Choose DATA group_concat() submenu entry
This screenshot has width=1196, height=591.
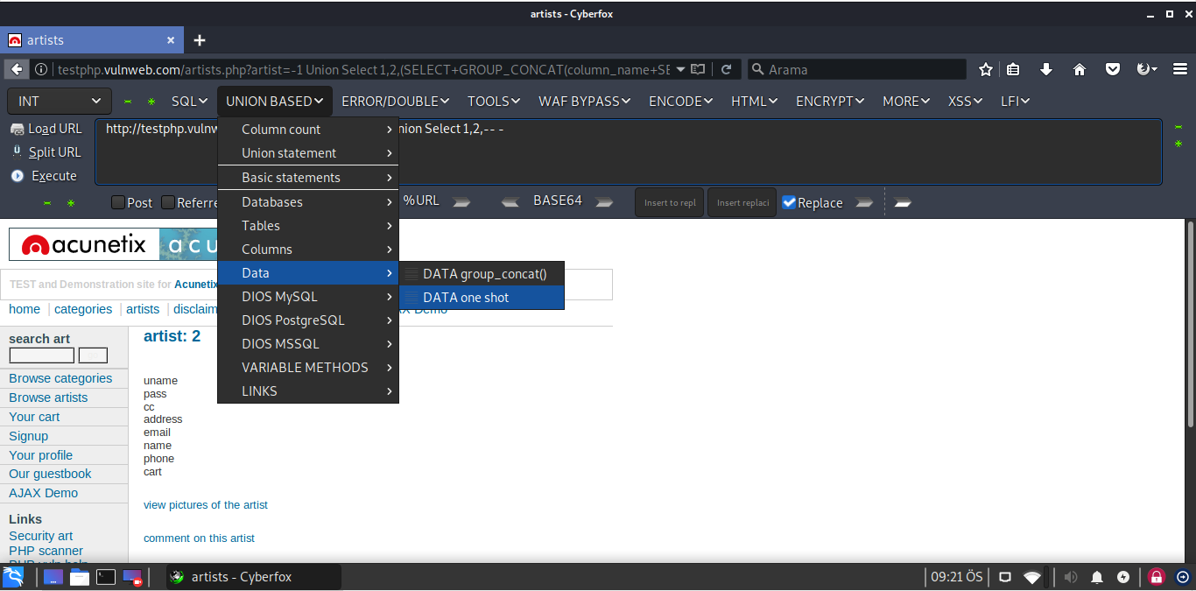[482, 274]
